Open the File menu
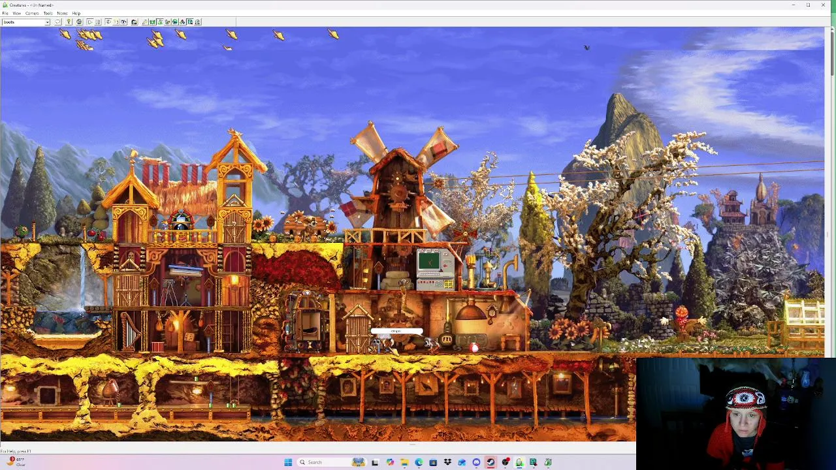The height and width of the screenshot is (470, 836). (5, 13)
